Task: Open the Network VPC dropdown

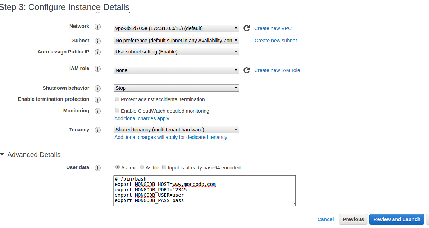Action: click(x=176, y=28)
